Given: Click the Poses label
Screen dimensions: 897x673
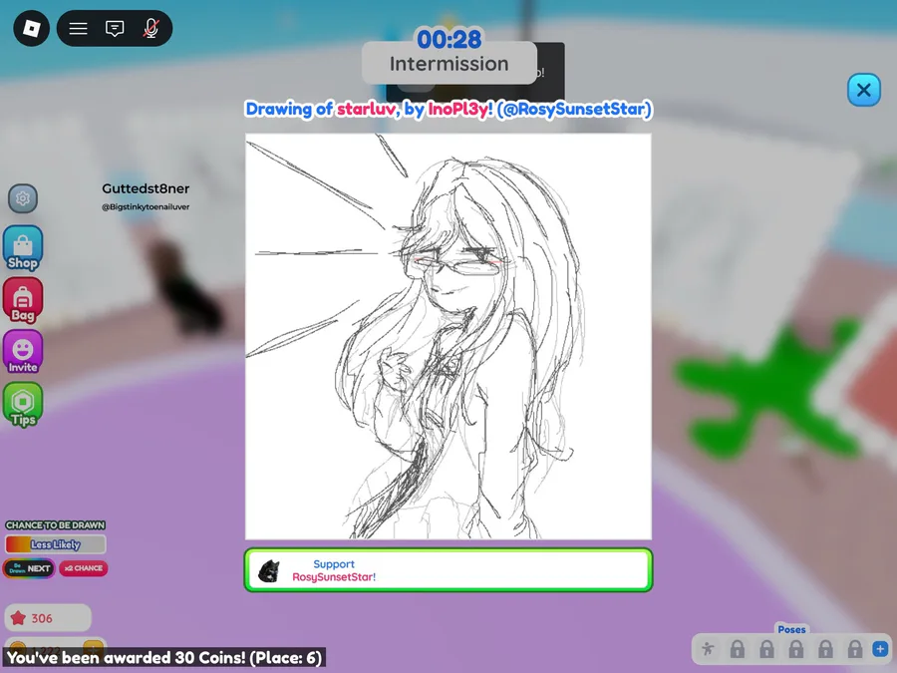Looking at the screenshot, I should tap(791, 629).
